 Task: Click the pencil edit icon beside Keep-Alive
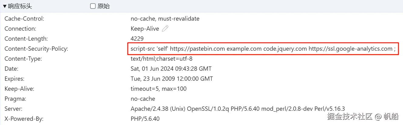(165, 29)
